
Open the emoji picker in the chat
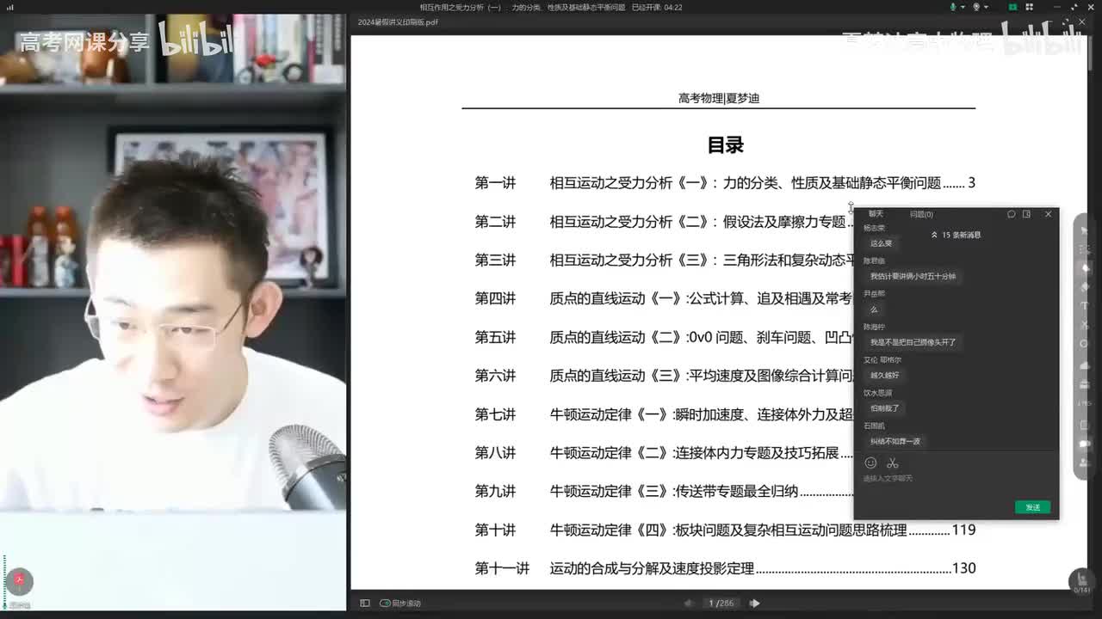[870, 463]
